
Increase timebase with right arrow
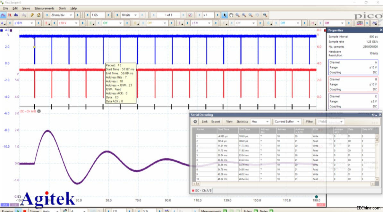78,15
